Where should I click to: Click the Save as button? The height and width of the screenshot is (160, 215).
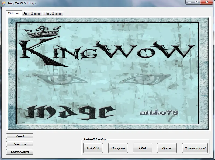(20, 144)
